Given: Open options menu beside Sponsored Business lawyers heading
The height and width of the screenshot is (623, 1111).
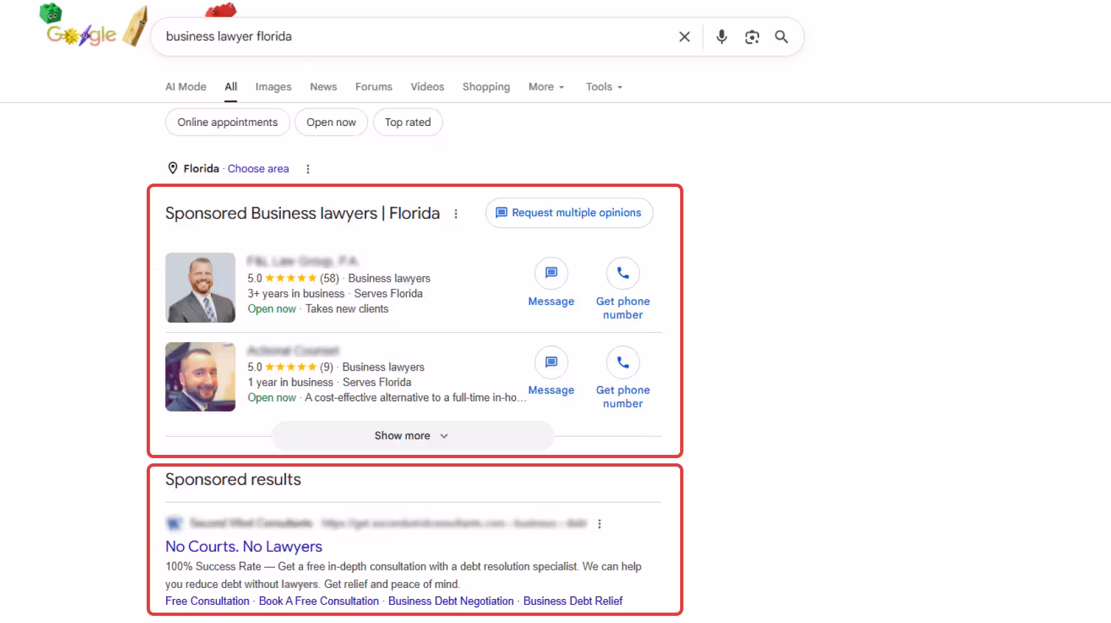Looking at the screenshot, I should click(456, 214).
